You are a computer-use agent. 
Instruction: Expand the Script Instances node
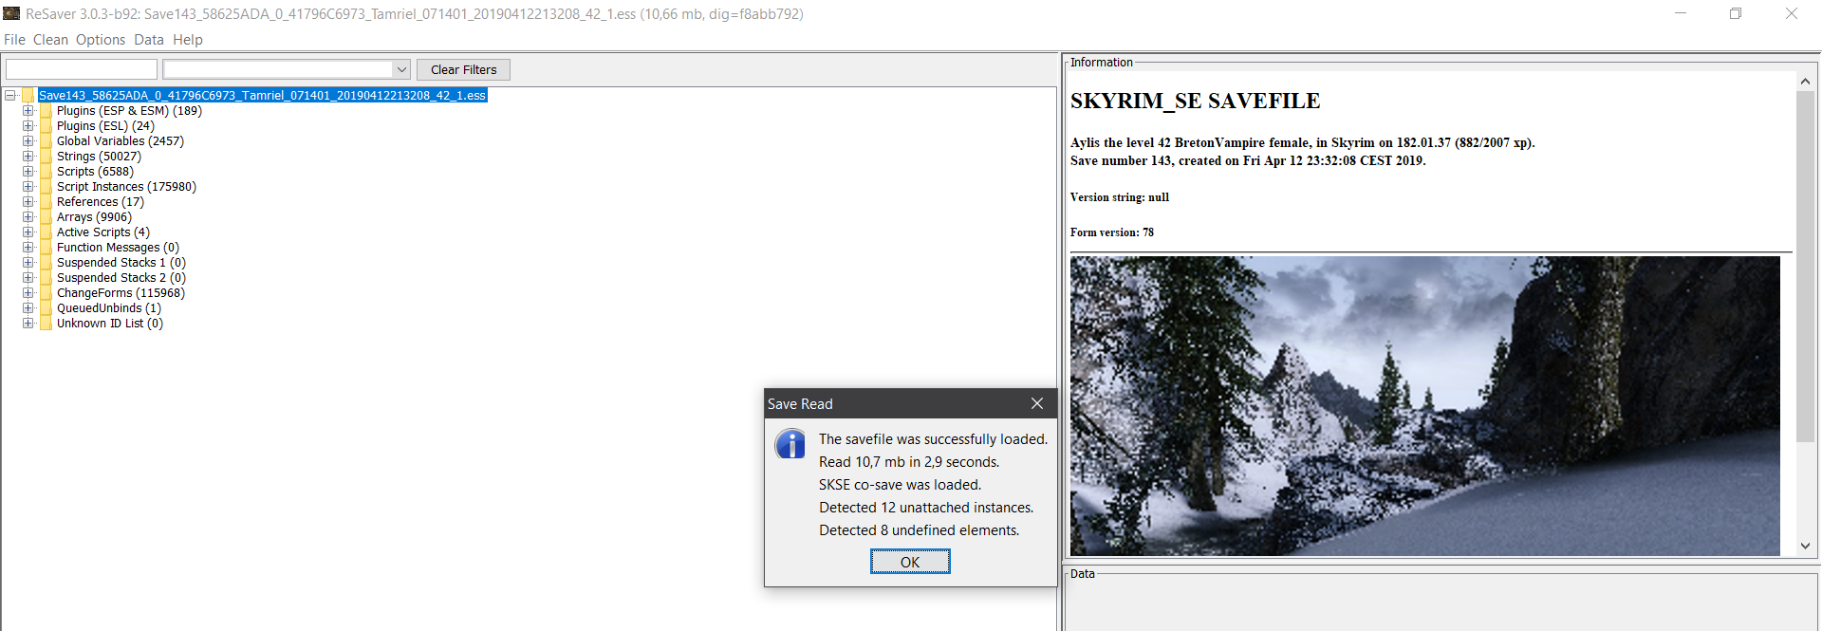(x=28, y=186)
